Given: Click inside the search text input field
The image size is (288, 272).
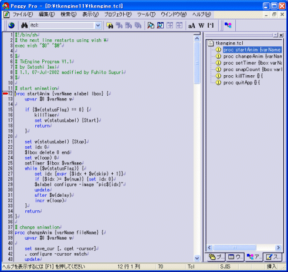Looking at the screenshot, I should 63,25.
